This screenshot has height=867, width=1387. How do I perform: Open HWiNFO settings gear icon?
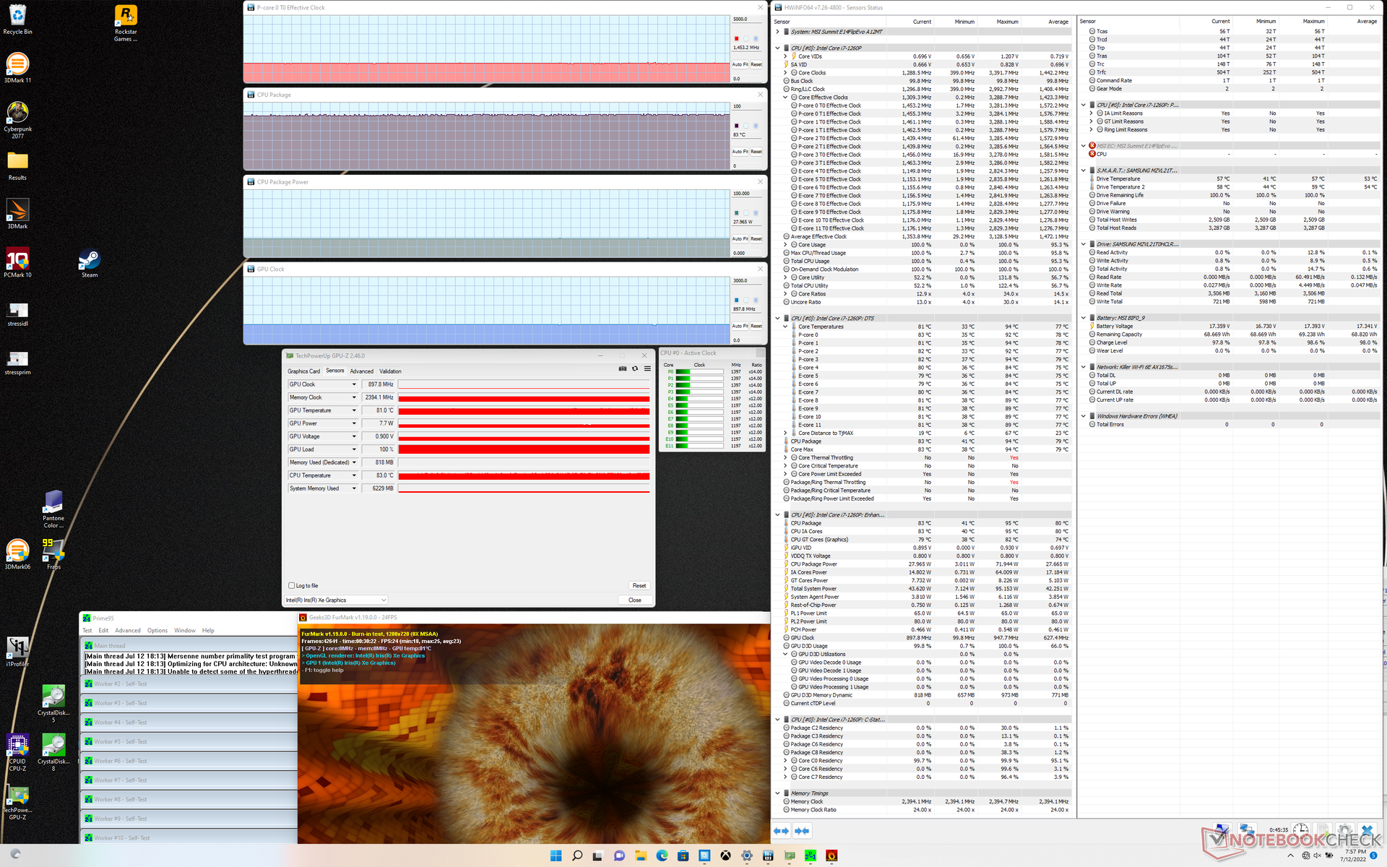click(x=1344, y=830)
